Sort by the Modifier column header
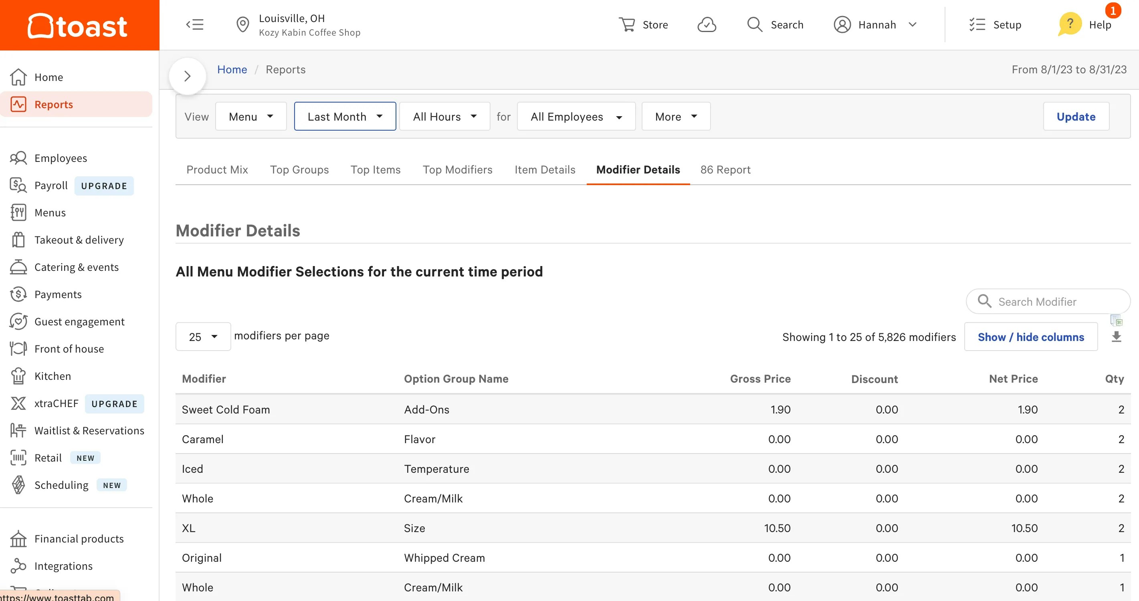The image size is (1139, 601). click(204, 379)
